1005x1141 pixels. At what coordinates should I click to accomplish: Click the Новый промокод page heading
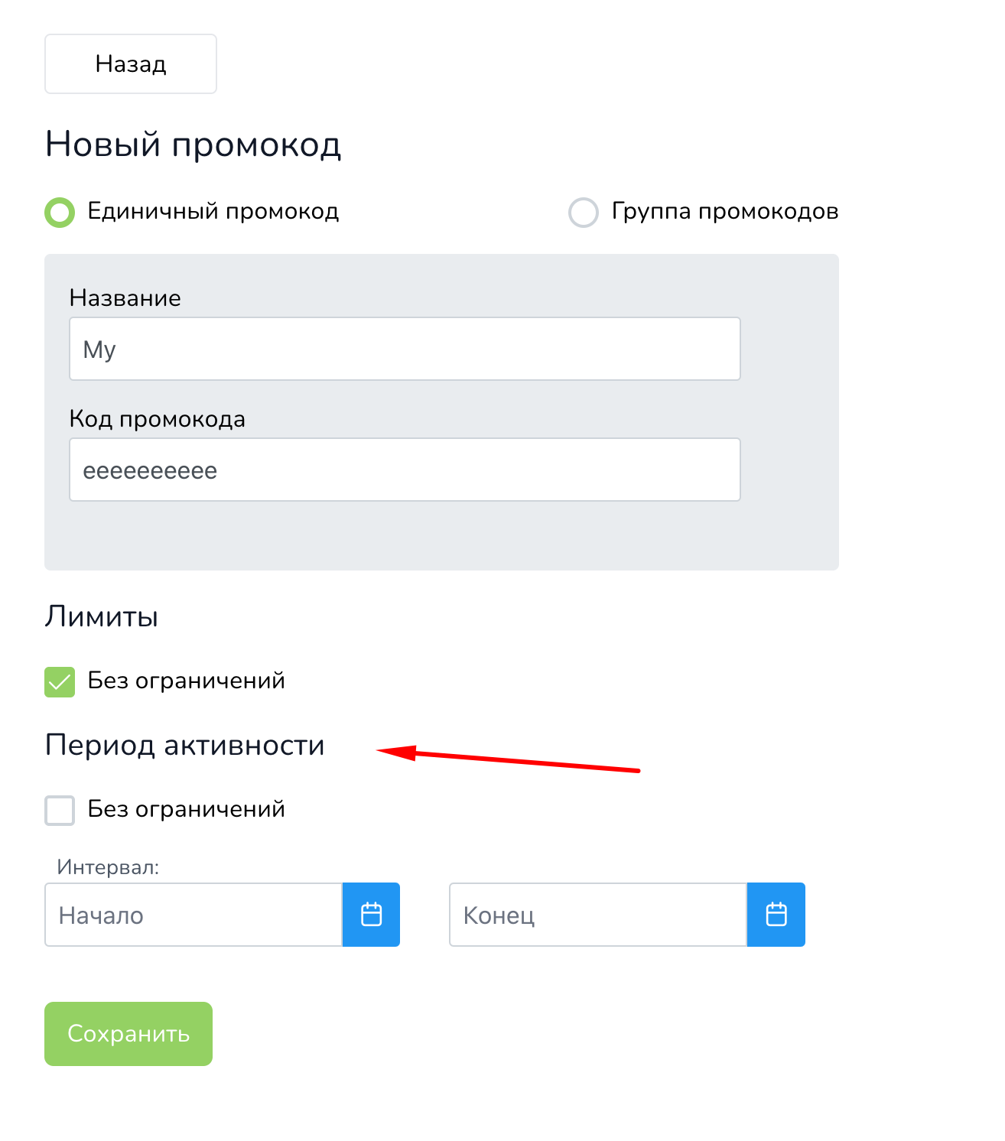[193, 144]
